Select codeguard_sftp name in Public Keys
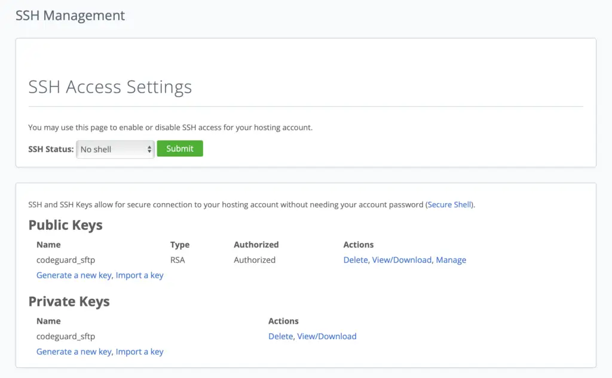Image resolution: width=612 pixels, height=378 pixels. (66, 260)
